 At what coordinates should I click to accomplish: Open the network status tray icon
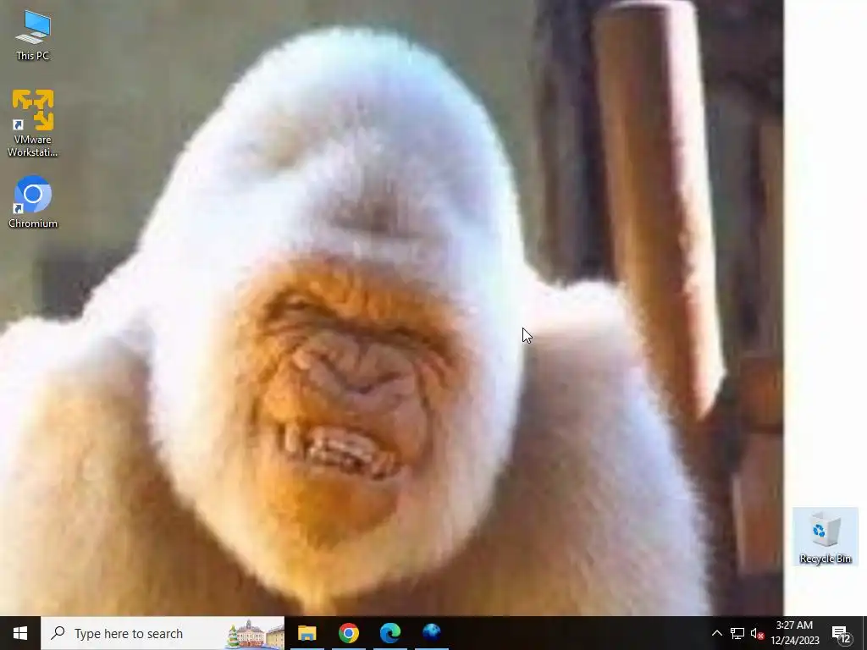click(737, 633)
